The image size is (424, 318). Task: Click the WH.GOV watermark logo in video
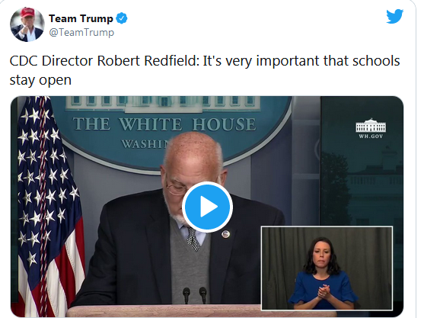371,129
